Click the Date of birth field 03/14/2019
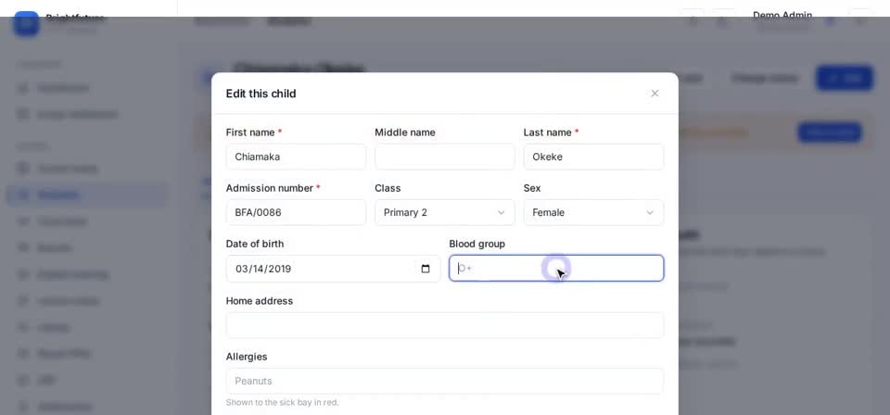This screenshot has height=415, width=890. 333,269
